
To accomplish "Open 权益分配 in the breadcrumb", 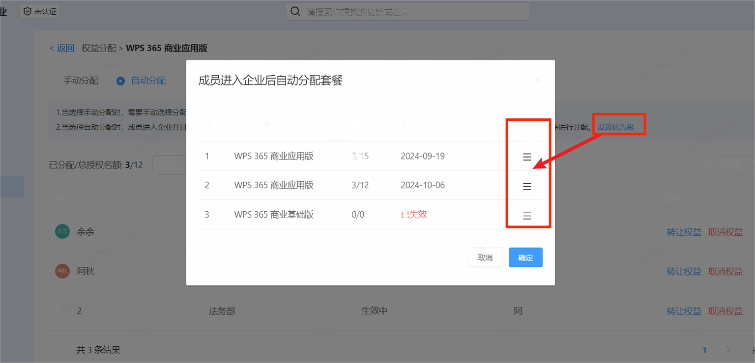I will coord(99,48).
